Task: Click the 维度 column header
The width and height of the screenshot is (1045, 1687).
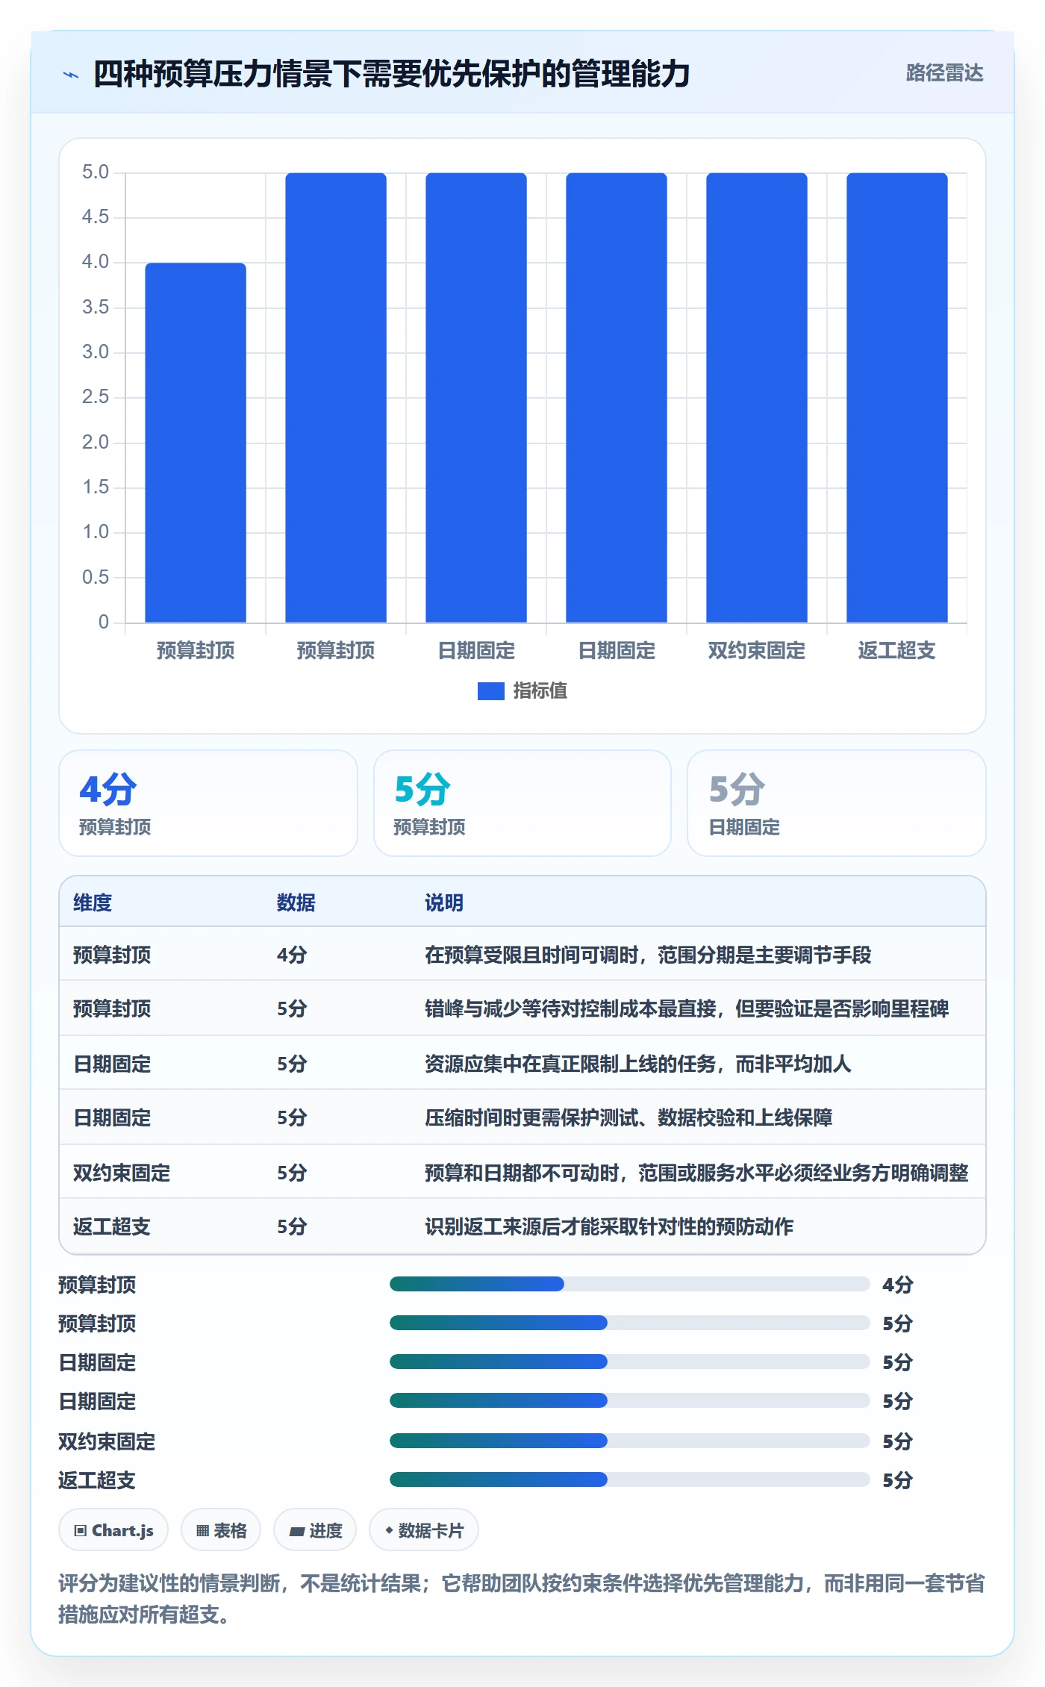Action: point(93,902)
